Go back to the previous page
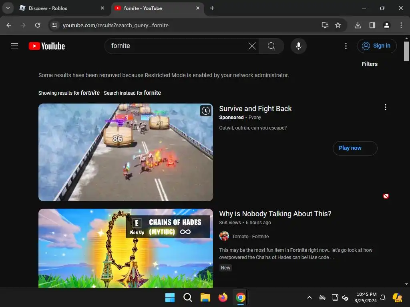Screen dimensions: 410x307 (9, 25)
